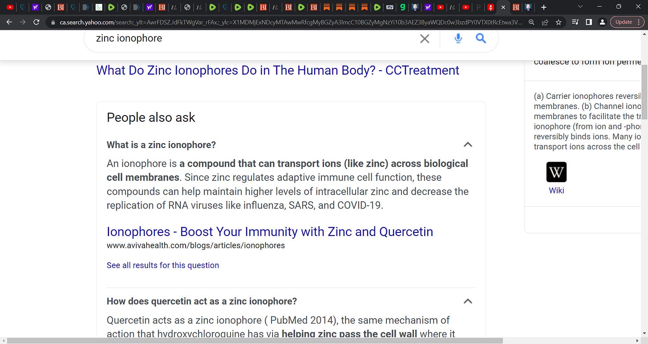The height and width of the screenshot is (344, 648).
Task: Click the 'People also ask' heading
Action: [151, 117]
